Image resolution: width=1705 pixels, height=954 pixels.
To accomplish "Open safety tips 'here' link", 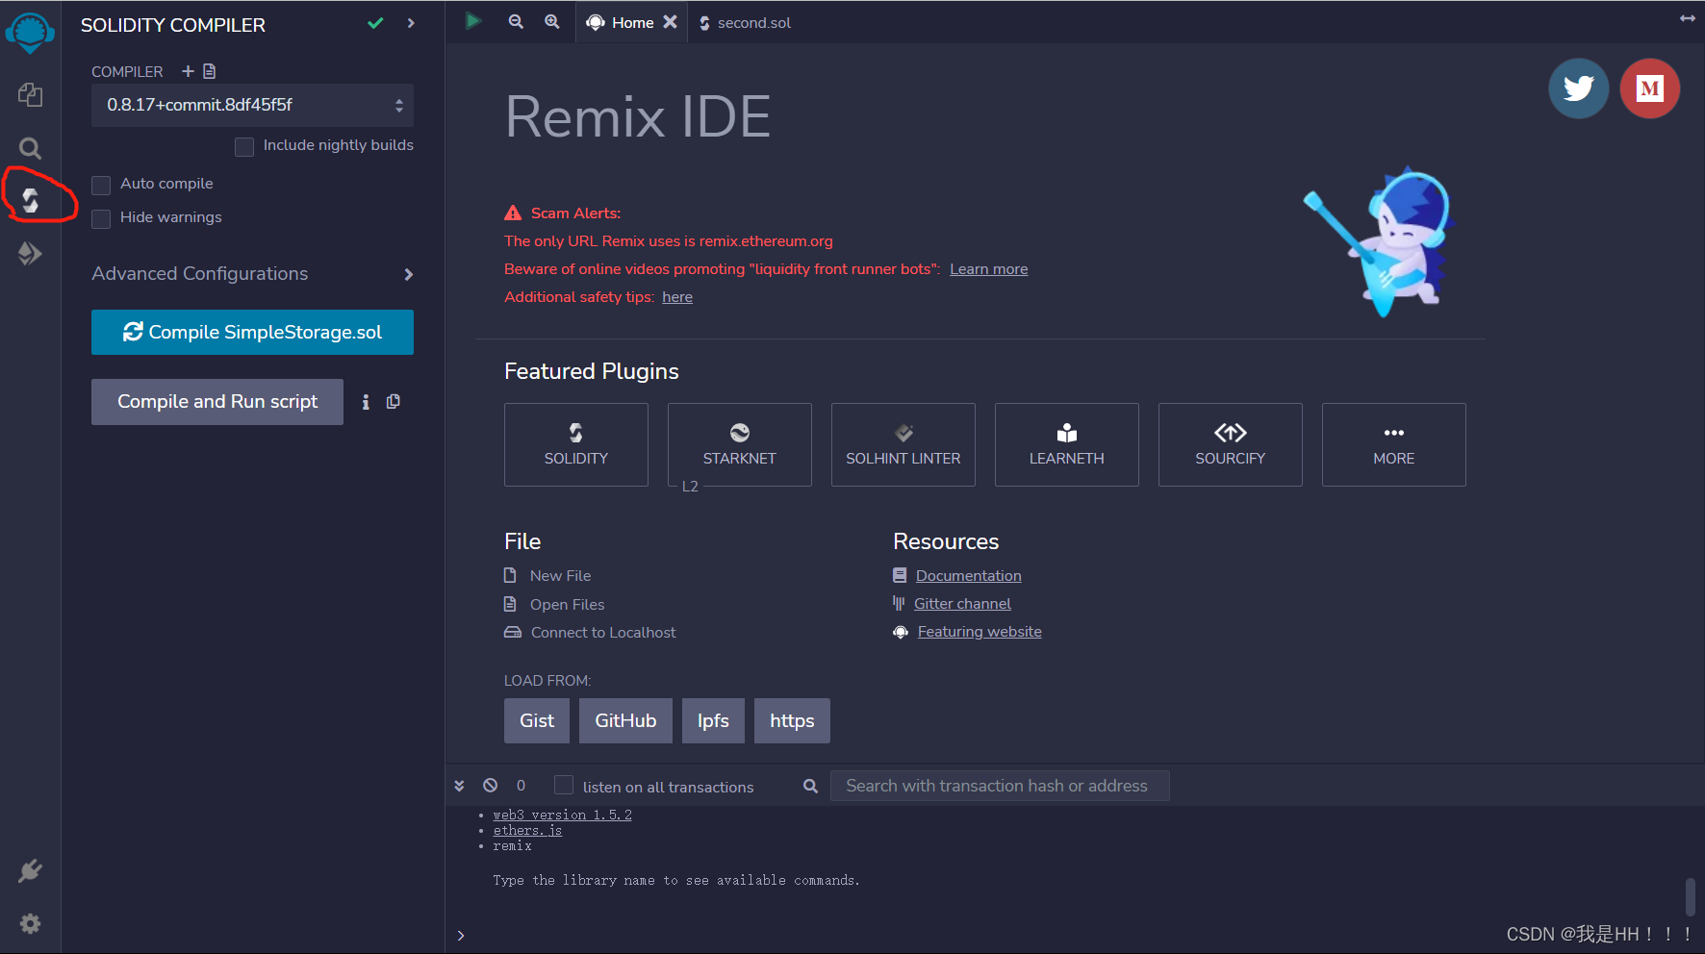I will (677, 297).
